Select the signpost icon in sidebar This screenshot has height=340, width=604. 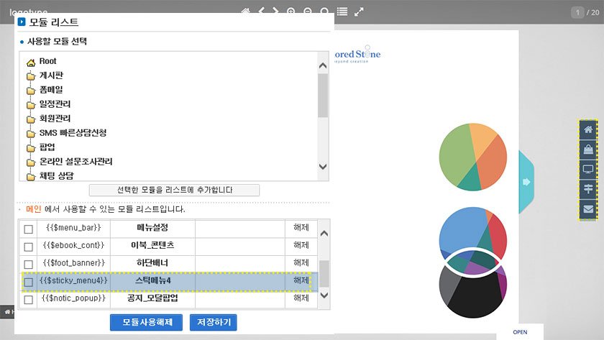click(588, 190)
